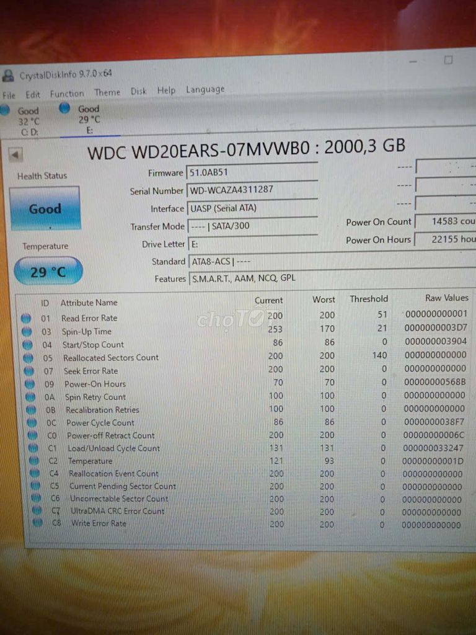Click the Power On Hours value field
This screenshot has height=635, width=476.
tap(445, 239)
